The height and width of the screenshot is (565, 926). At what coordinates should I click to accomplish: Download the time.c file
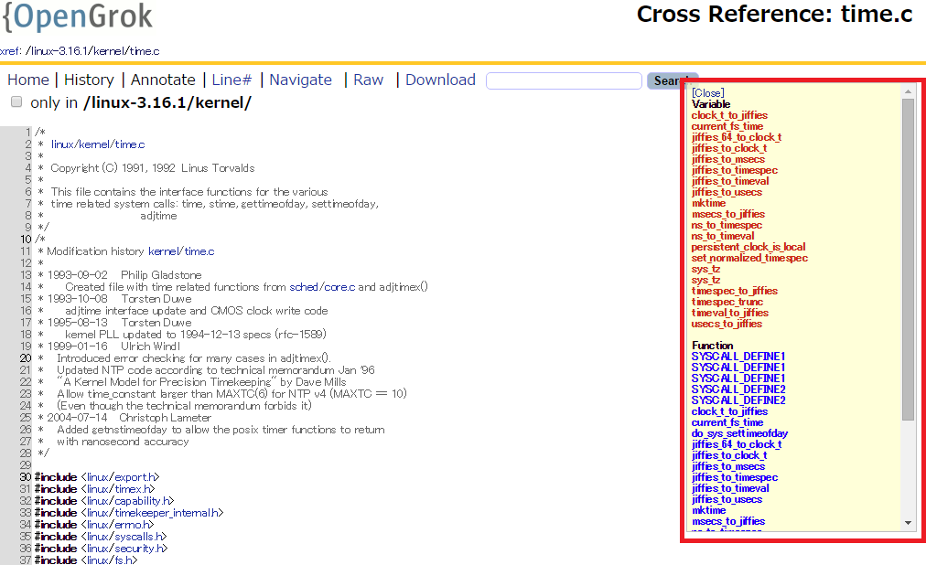coord(440,80)
